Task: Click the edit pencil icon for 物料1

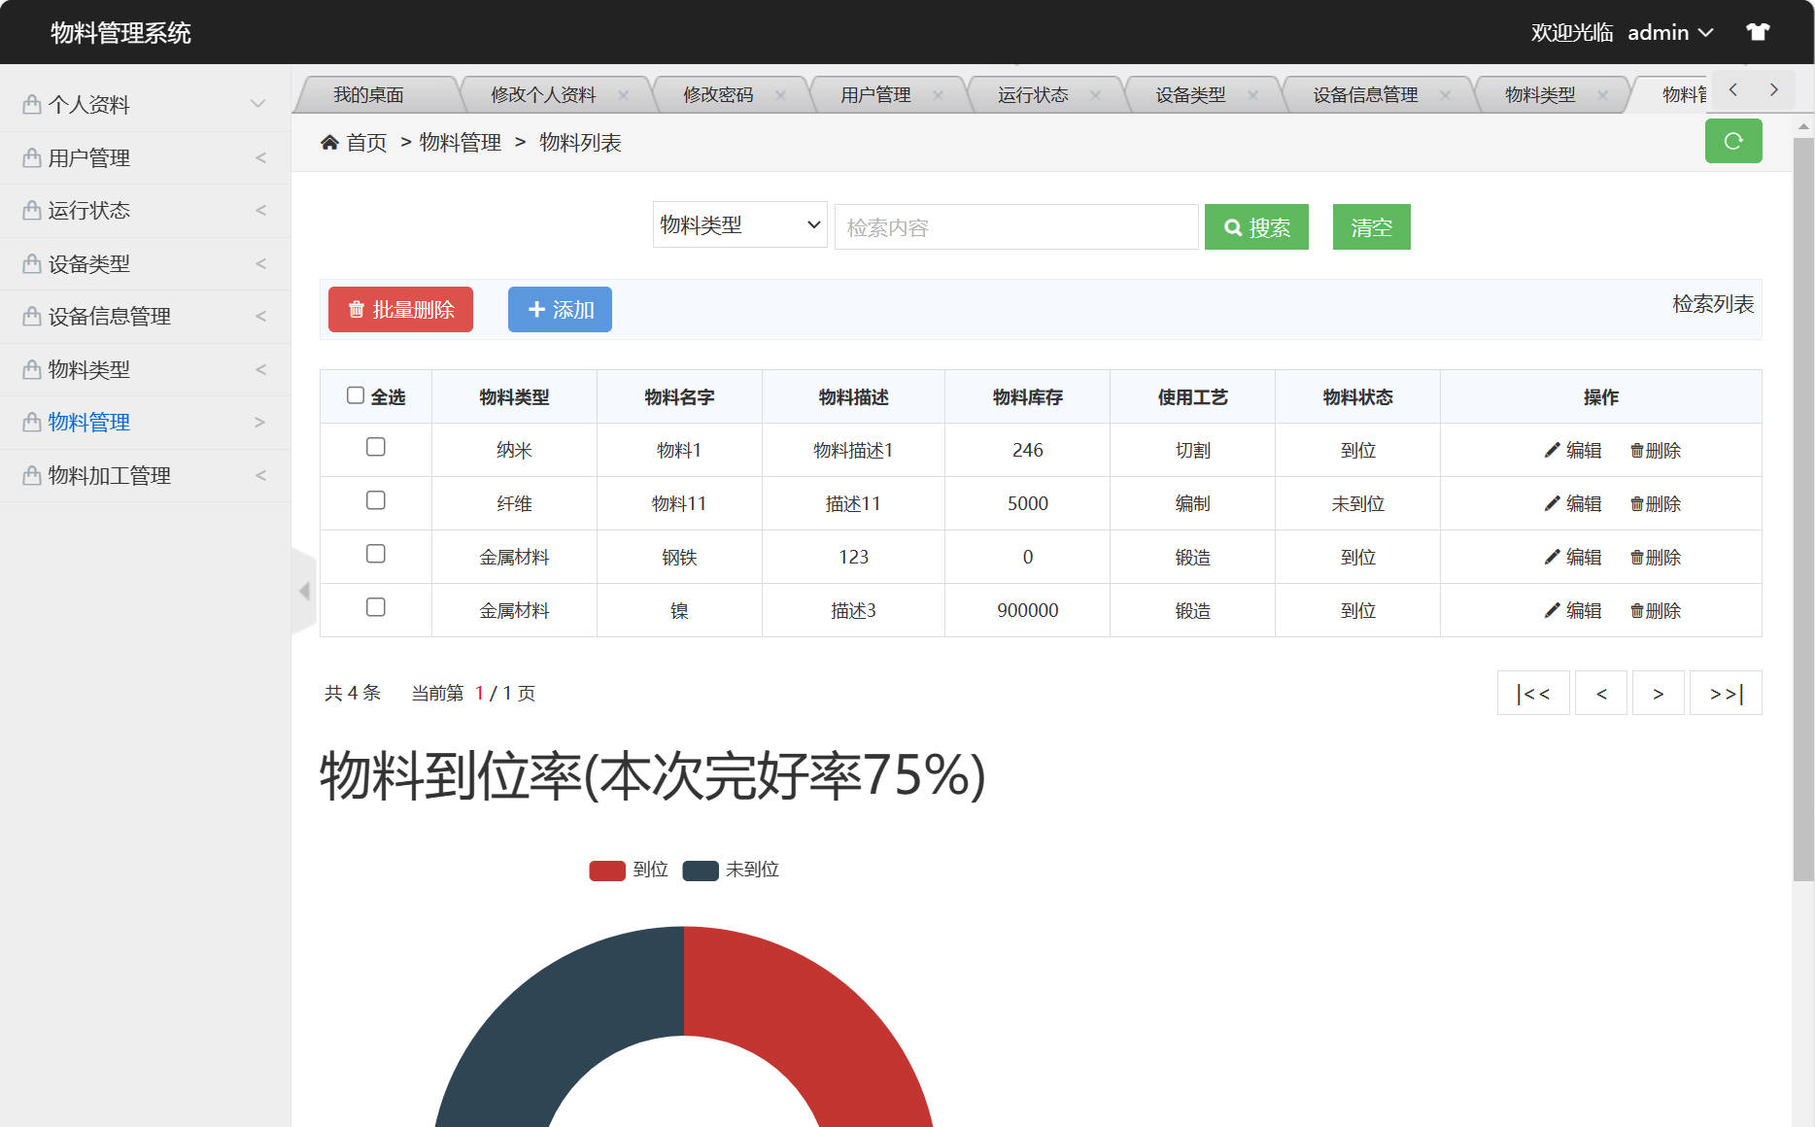Action: pyautogui.click(x=1552, y=450)
